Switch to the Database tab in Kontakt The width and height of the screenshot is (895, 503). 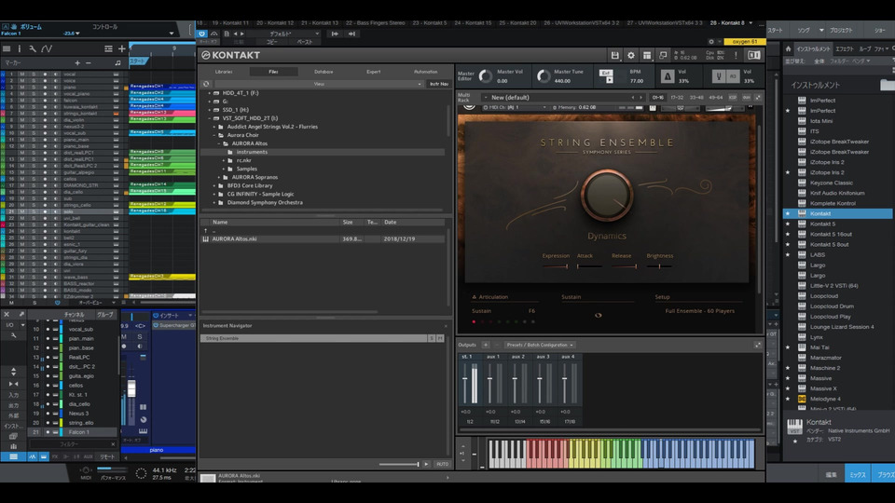324,71
